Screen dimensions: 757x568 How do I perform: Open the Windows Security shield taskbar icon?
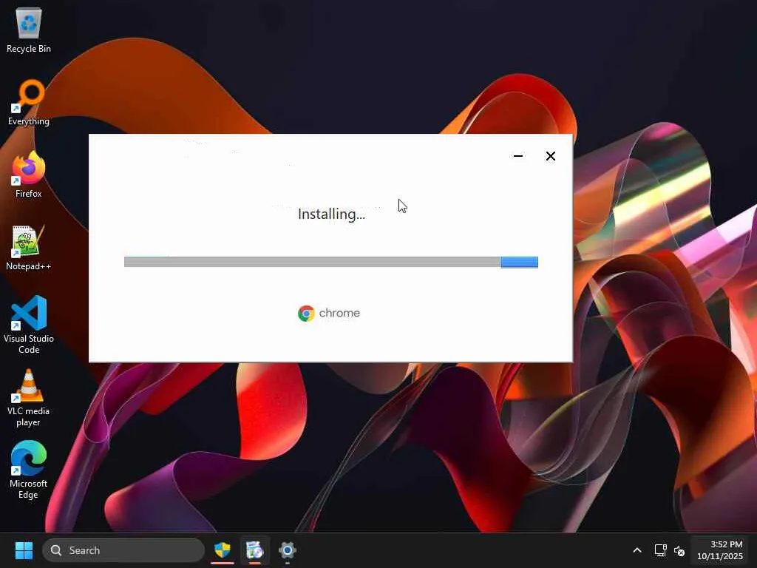[x=223, y=550]
